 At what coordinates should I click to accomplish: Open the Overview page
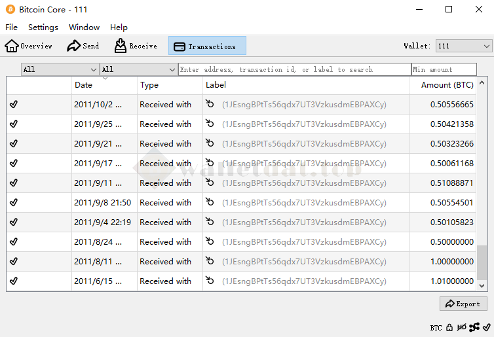click(x=29, y=46)
